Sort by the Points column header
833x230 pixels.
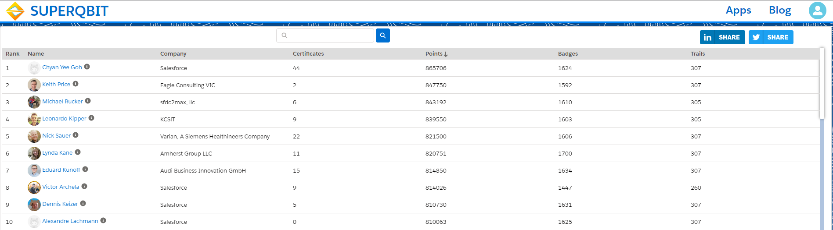tap(434, 54)
